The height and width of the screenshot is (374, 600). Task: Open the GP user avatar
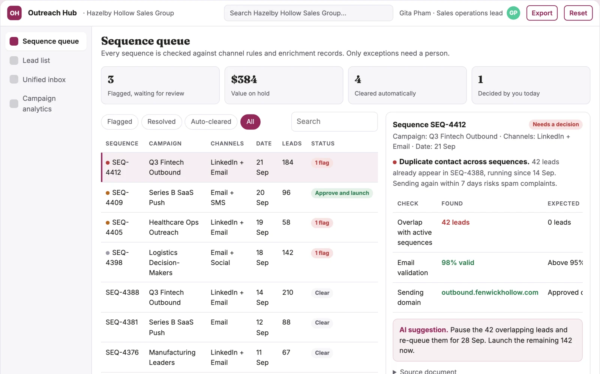coord(513,13)
